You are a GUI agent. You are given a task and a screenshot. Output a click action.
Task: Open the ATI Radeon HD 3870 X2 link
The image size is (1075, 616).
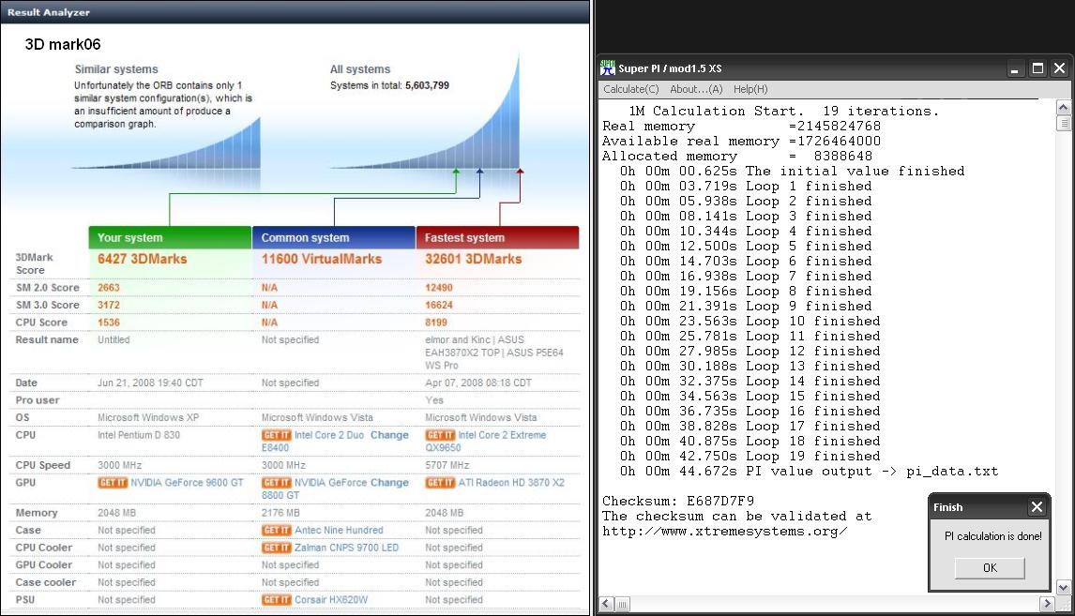coord(511,482)
